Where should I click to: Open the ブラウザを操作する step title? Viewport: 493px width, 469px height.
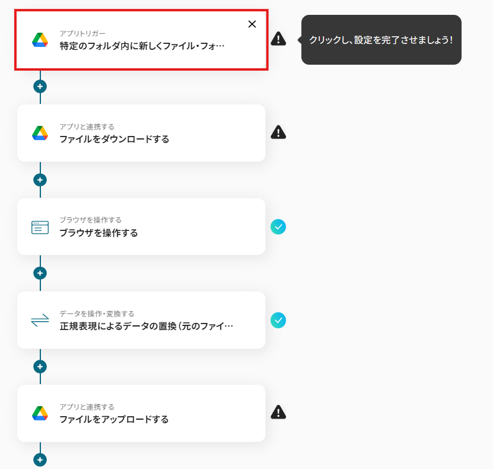[98, 233]
